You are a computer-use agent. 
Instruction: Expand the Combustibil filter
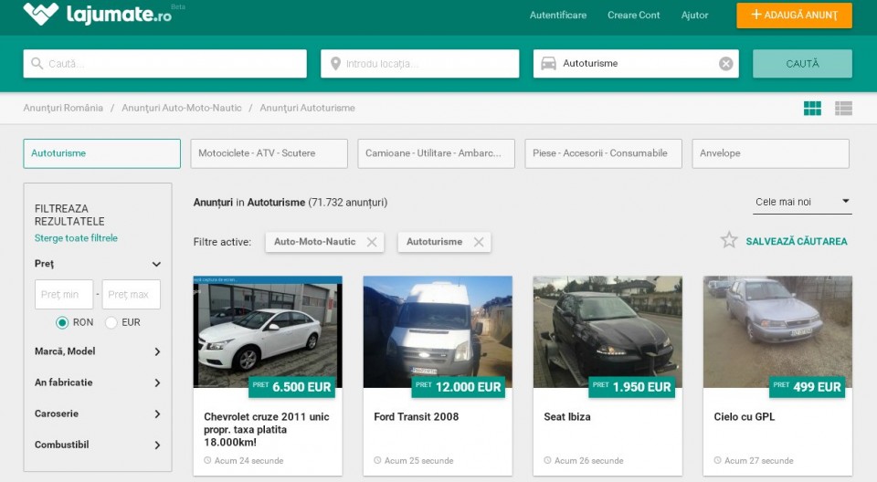click(x=156, y=445)
